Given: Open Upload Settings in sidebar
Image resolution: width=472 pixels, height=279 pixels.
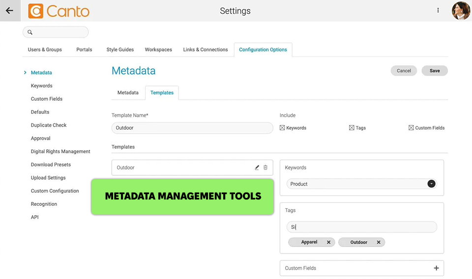Looking at the screenshot, I should point(48,178).
